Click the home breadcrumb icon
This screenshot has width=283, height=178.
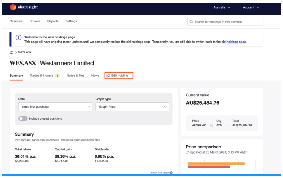(x=12, y=53)
